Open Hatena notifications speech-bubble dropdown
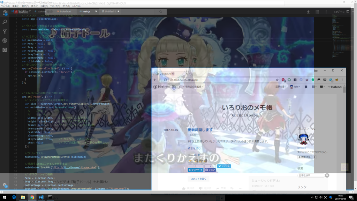The width and height of the screenshot is (357, 201). pyautogui.click(x=322, y=87)
